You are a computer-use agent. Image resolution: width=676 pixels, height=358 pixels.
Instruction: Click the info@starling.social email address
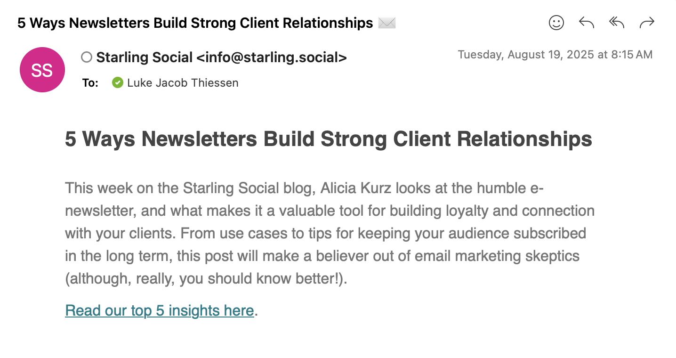coord(272,57)
